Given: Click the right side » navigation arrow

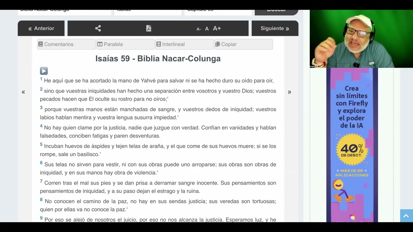Looking at the screenshot, I should 289,92.
